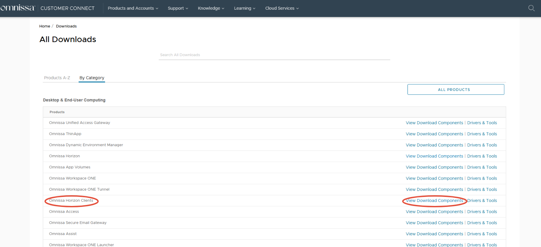Click the Products column header

click(x=57, y=112)
